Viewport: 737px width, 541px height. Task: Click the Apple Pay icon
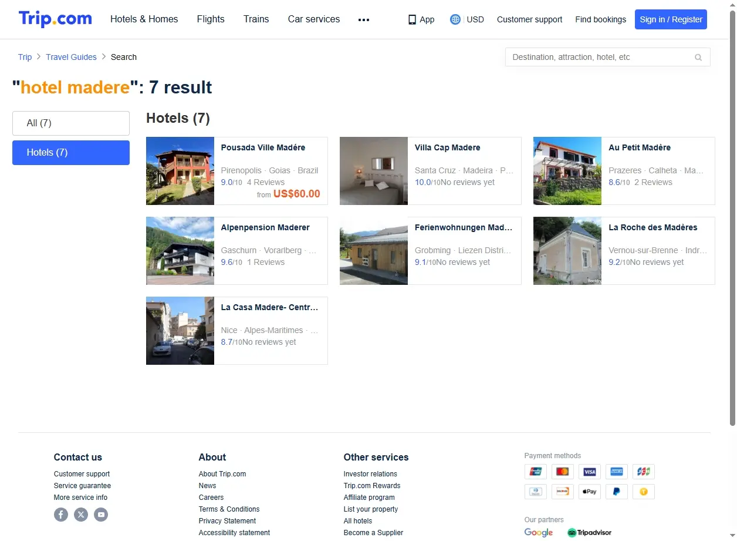(x=590, y=492)
